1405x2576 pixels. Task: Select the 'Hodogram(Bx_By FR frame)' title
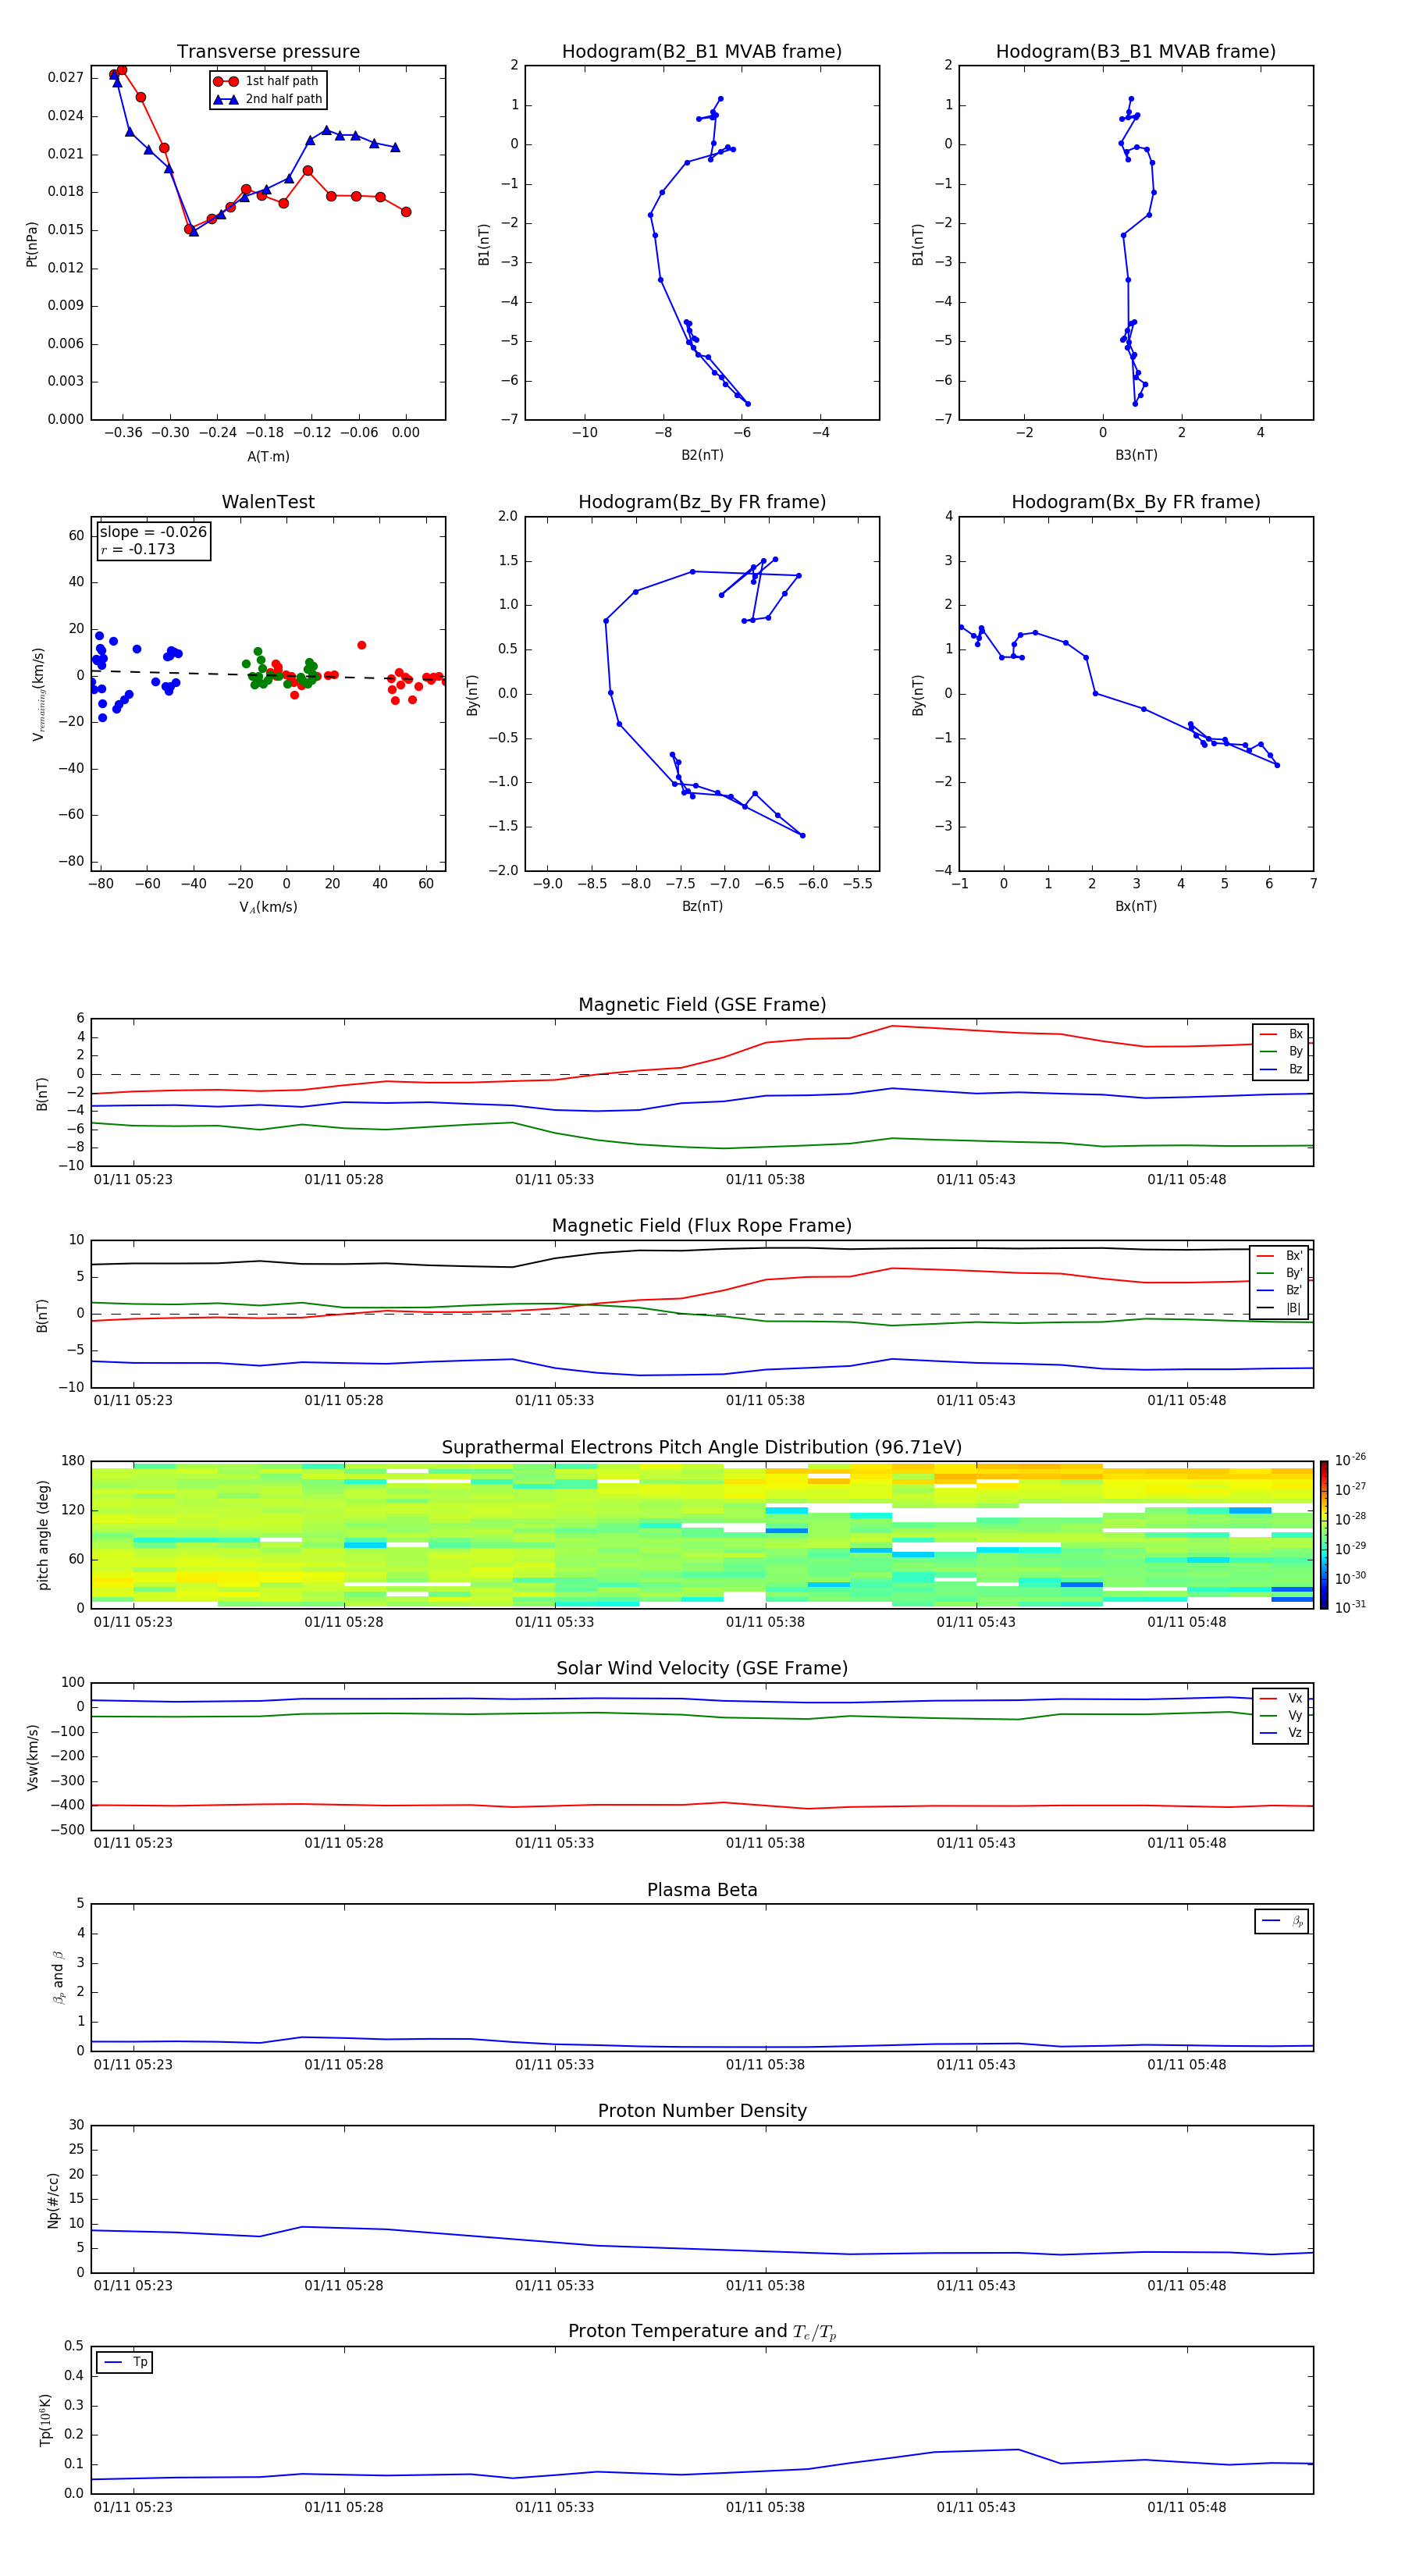1136,502
